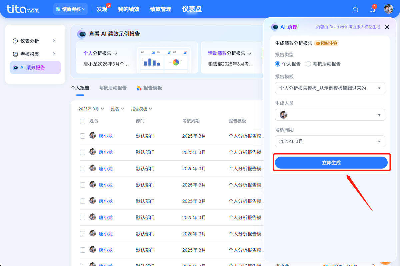The width and height of the screenshot is (400, 266).
Task: Click the 立即生成 button
Action: 331,162
